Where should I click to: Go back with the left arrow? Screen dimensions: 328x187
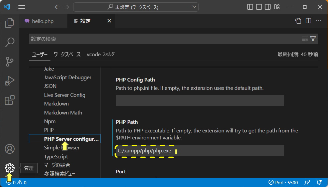pyautogui.click(x=57, y=7)
